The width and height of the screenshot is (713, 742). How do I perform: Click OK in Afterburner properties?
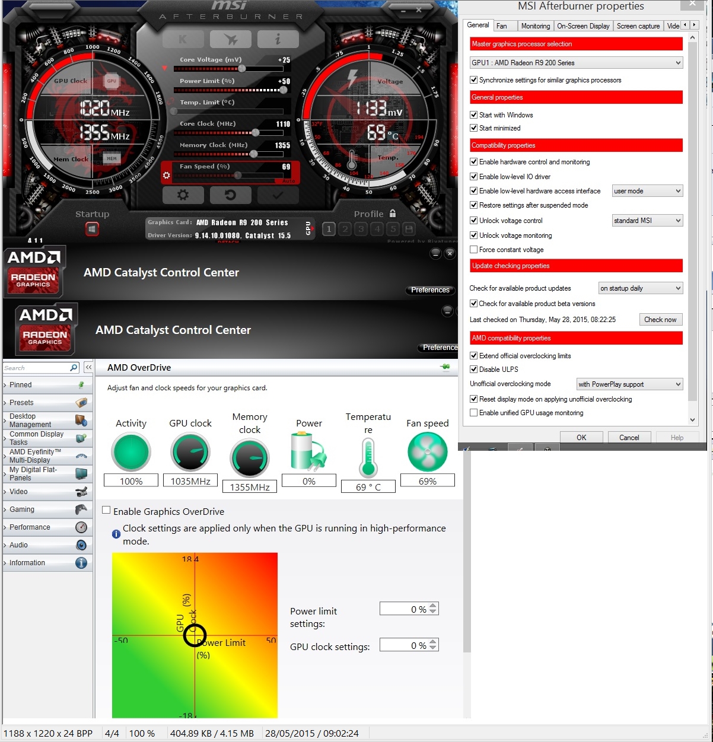(581, 438)
